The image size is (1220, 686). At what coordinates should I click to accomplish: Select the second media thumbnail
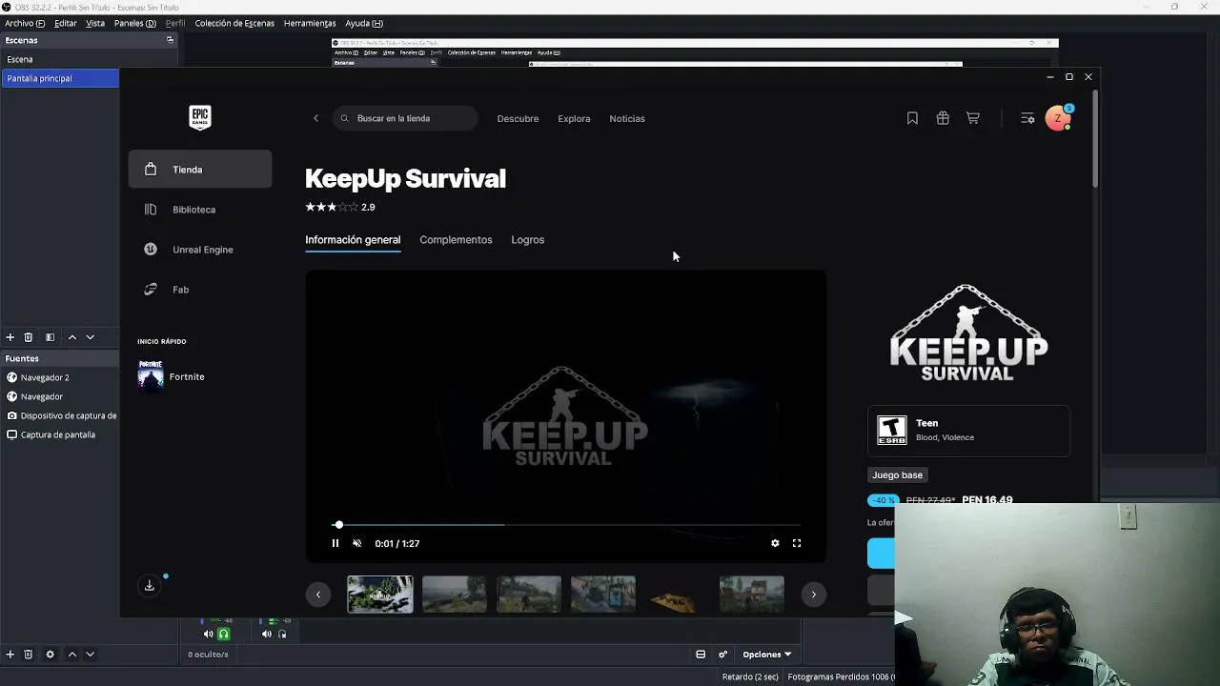455,595
